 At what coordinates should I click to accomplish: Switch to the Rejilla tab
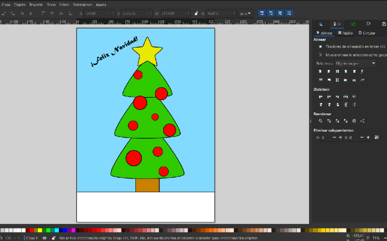point(345,33)
